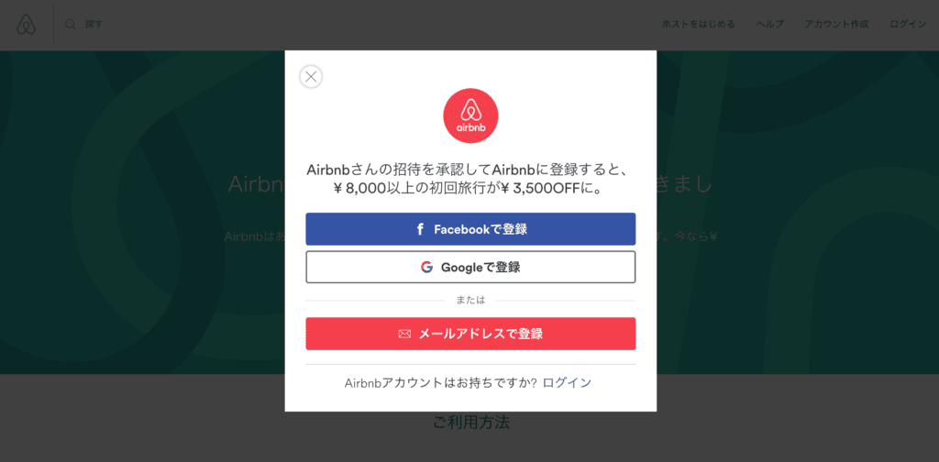This screenshot has height=462, width=939.
Task: Click the red circular Airbnb logo in the modal
Action: (x=470, y=116)
